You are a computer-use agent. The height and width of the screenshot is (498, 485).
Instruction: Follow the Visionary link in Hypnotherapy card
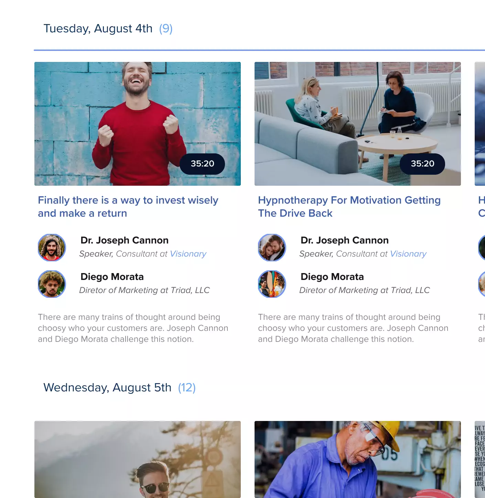408,254
